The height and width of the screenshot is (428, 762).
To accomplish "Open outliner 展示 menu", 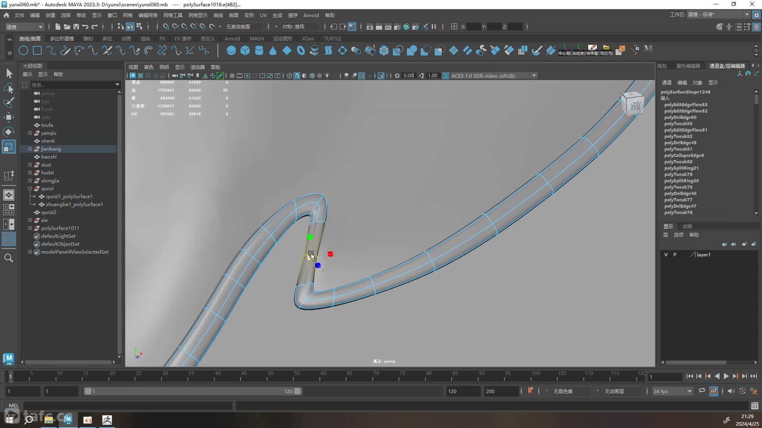I will 27,74.
